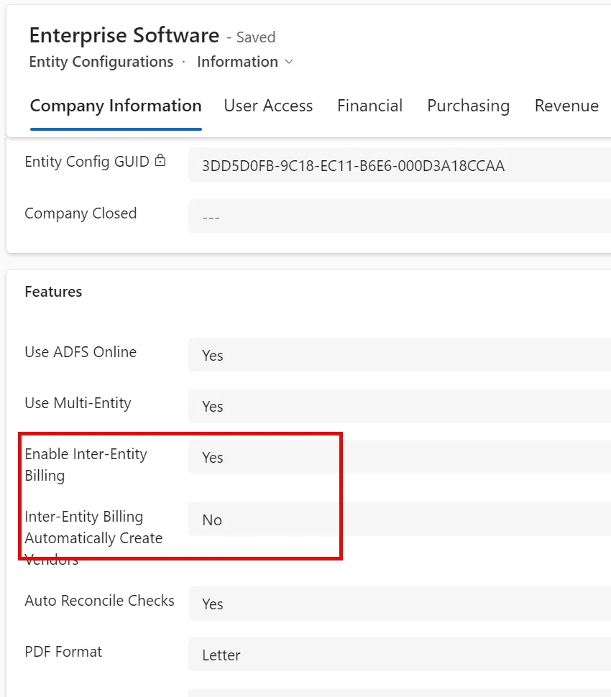Image resolution: width=611 pixels, height=697 pixels.
Task: Go to the Purchasing tab
Action: [468, 106]
